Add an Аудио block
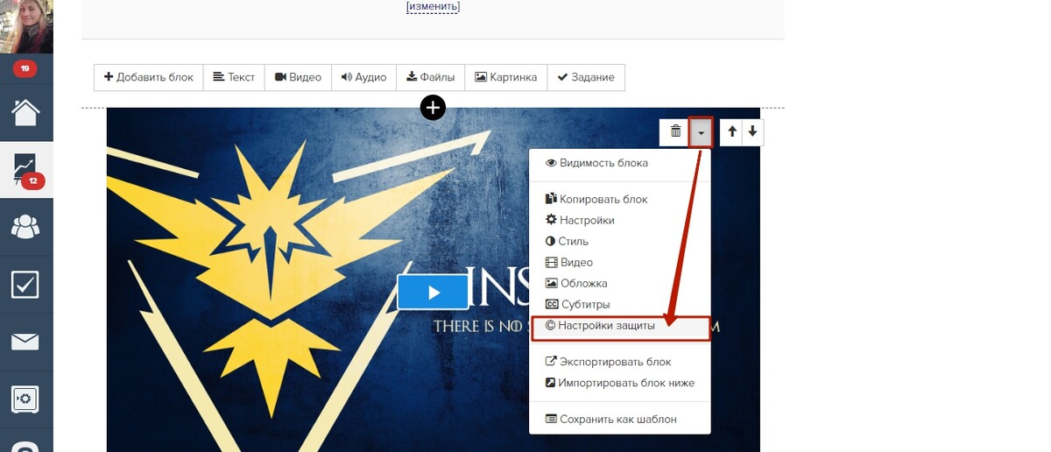The width and height of the screenshot is (1051, 452). tap(363, 77)
